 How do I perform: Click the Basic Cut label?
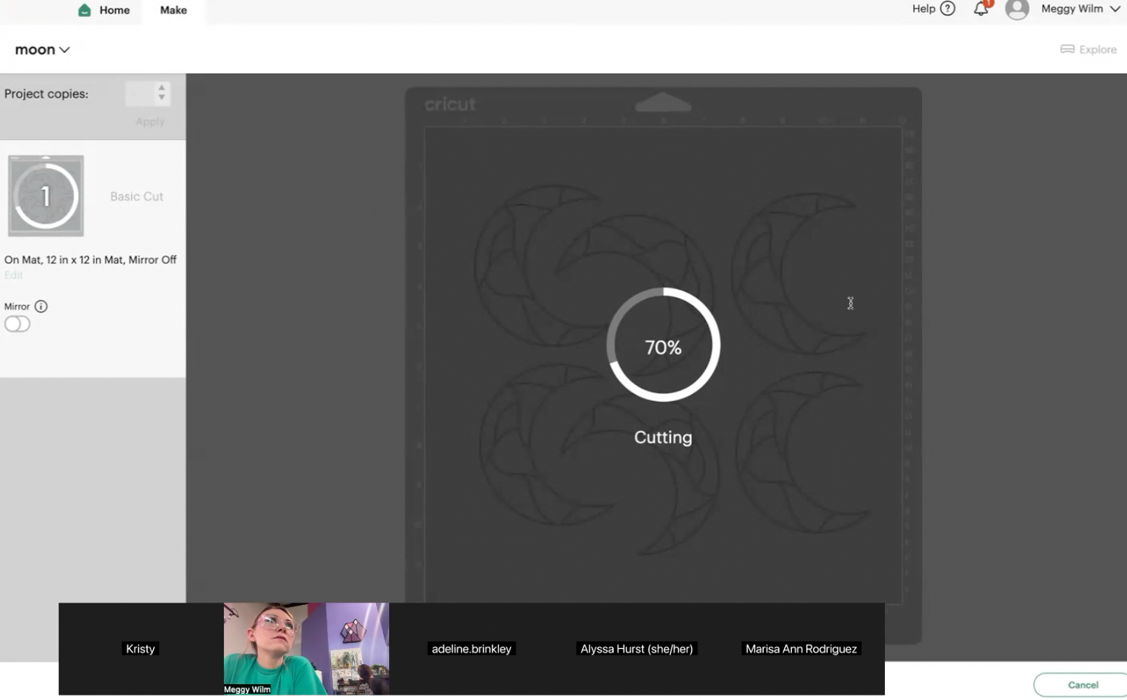tap(137, 196)
